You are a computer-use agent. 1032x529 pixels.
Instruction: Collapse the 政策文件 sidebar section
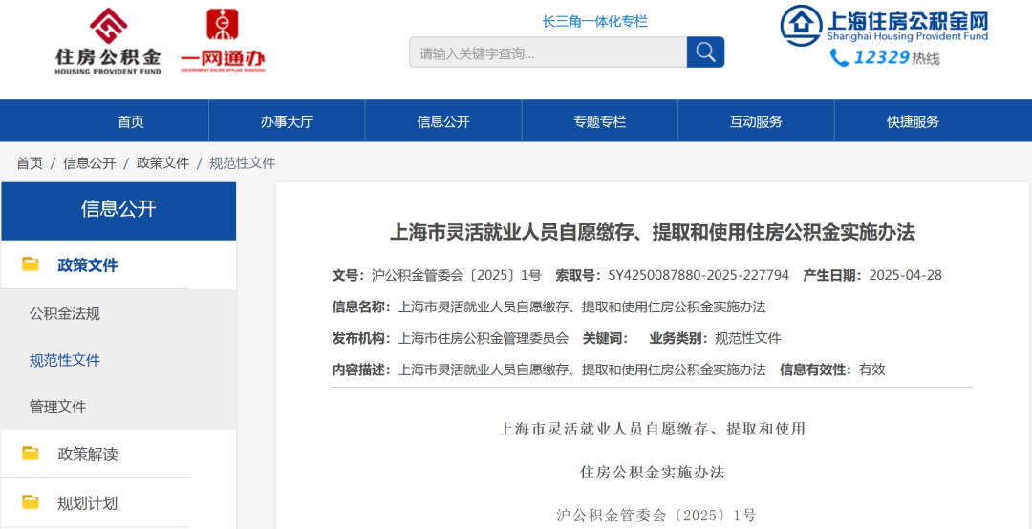coord(88,265)
